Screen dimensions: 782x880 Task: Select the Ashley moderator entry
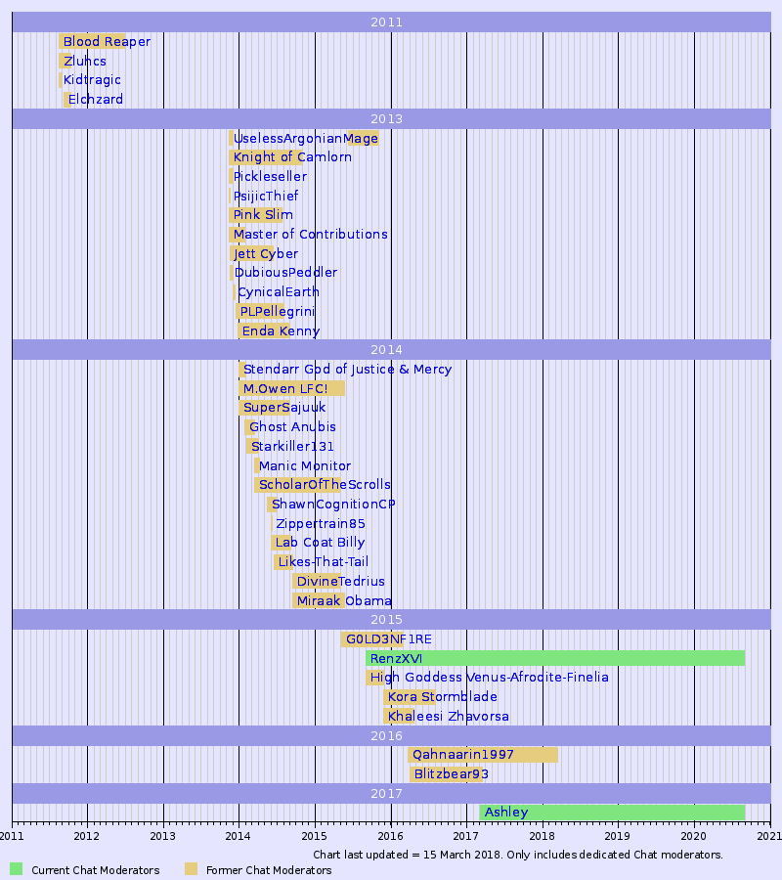click(x=505, y=812)
